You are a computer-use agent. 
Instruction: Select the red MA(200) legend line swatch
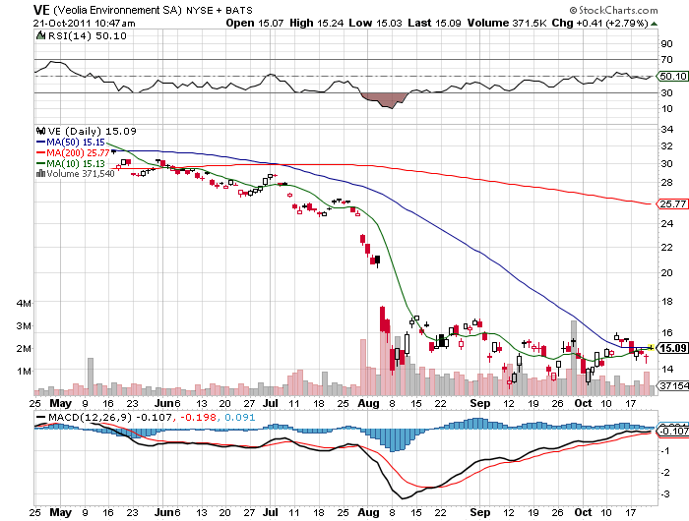coord(41,152)
